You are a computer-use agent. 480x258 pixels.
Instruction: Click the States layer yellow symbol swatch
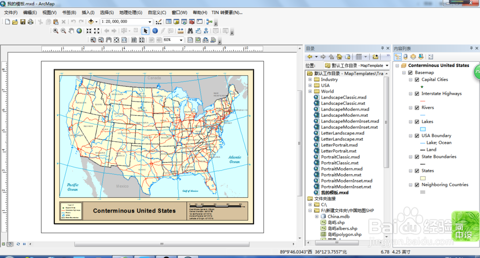coord(423,179)
